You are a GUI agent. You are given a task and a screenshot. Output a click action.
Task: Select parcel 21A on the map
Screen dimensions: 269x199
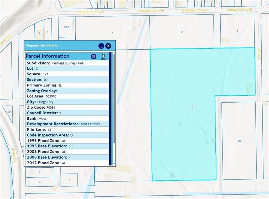(66, 28)
